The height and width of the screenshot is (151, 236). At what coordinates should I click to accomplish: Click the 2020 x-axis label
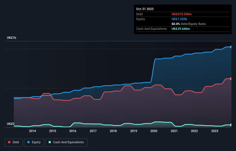[154, 131]
